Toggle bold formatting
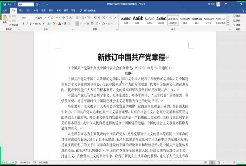This screenshot has height=166, width=246. pos(23,24)
